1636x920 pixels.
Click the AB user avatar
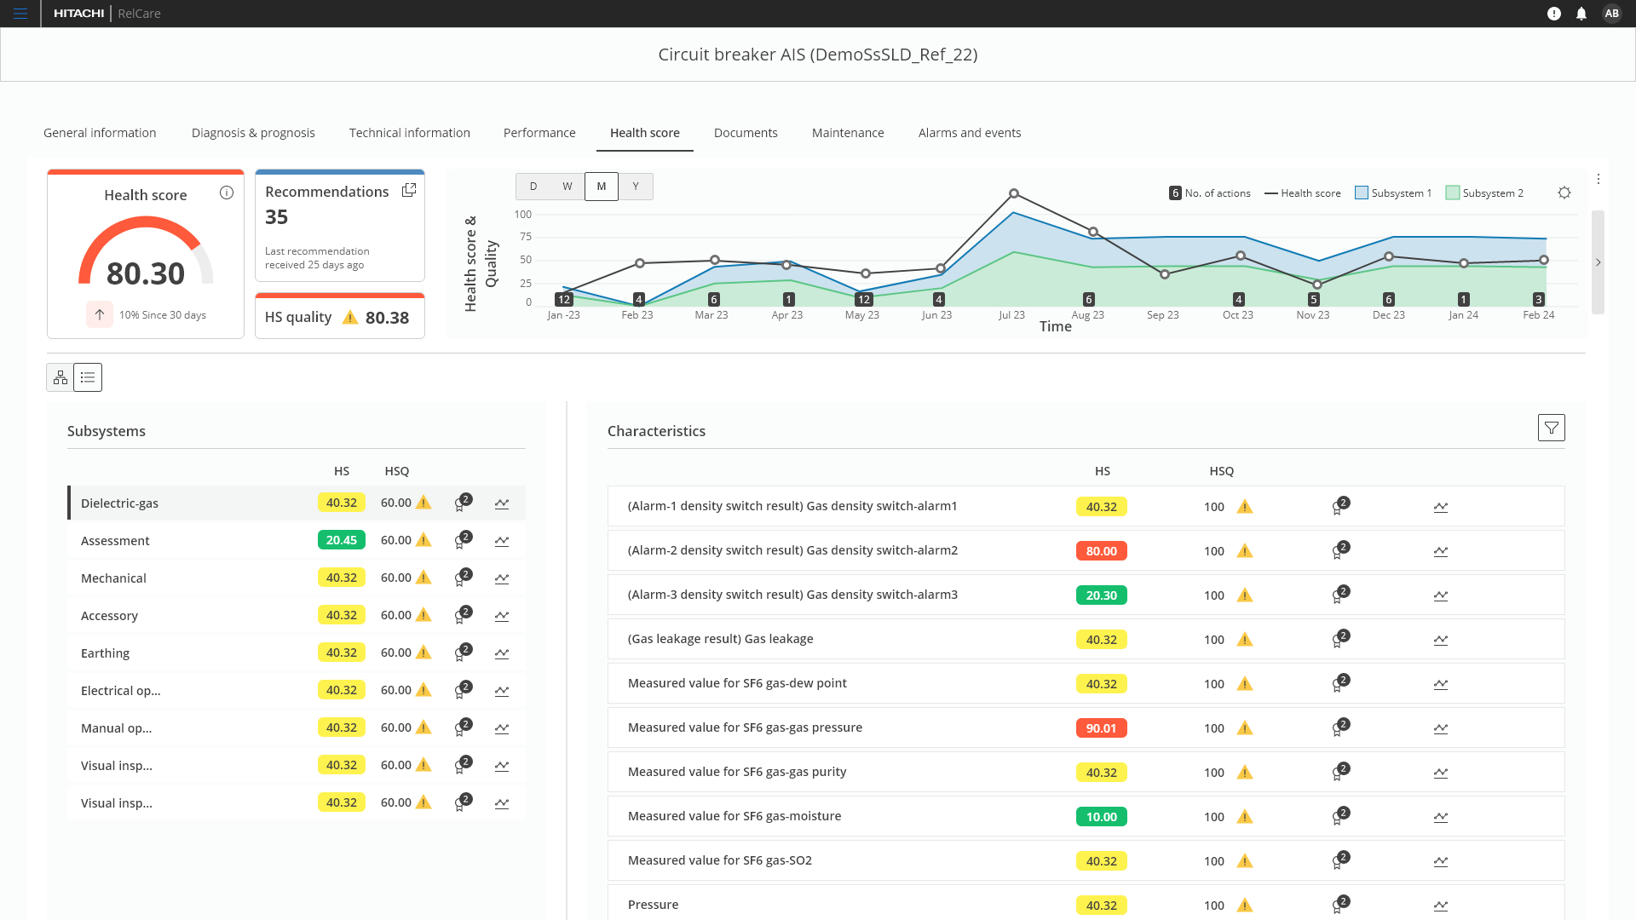(x=1612, y=14)
